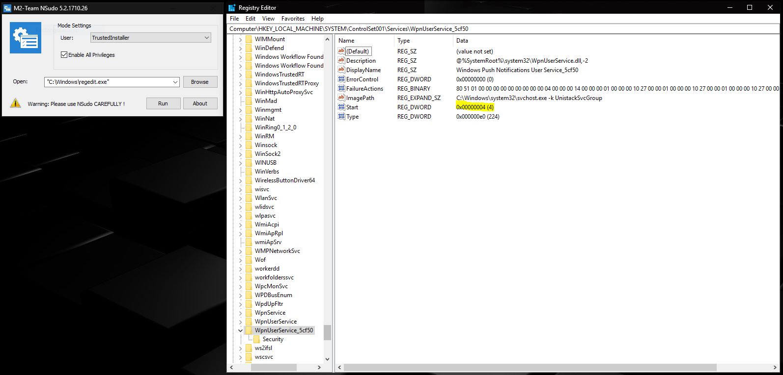Click the Type column header
Screen dimensions: 783x375
click(424, 41)
